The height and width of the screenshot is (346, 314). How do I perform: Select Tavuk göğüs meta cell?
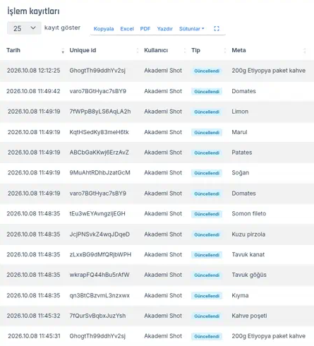coord(249,275)
